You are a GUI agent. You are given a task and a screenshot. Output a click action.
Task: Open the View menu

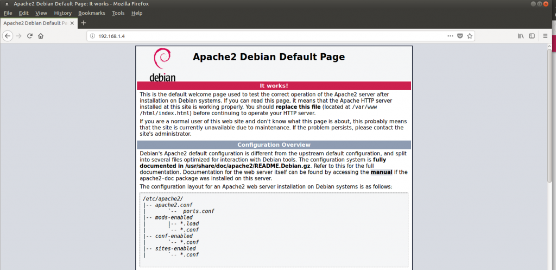41,13
